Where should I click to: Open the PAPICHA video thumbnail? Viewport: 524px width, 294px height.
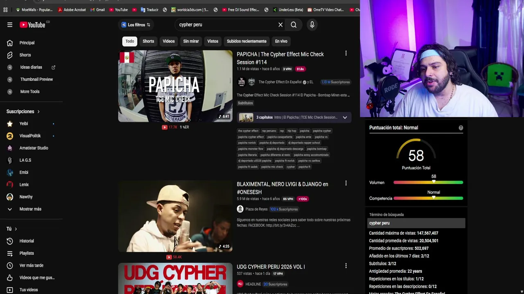(x=175, y=86)
